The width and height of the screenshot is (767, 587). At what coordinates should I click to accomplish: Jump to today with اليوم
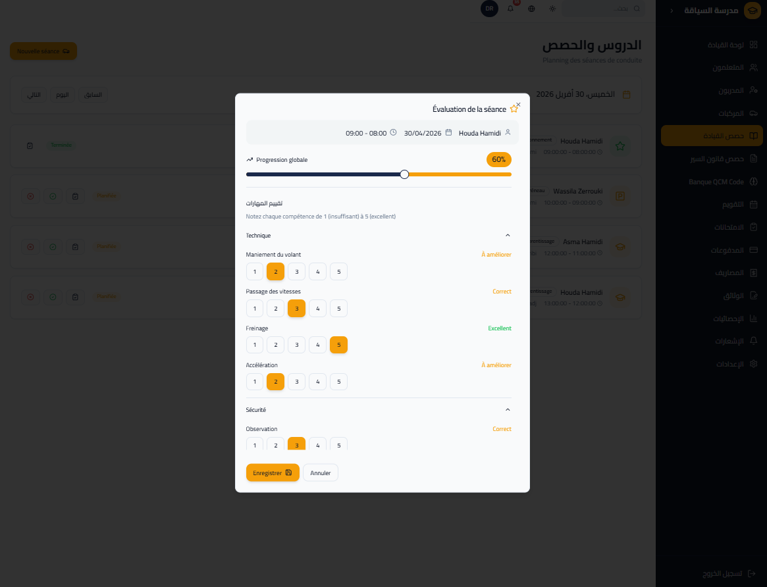(x=62, y=95)
